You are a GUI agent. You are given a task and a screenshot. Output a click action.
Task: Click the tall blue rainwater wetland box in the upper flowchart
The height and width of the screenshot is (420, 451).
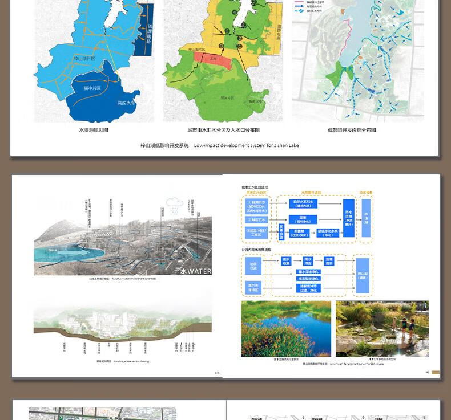pyautogui.click(x=348, y=218)
